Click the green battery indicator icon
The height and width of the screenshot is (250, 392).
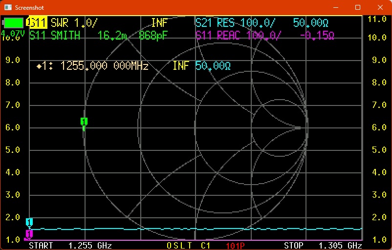[x=13, y=22]
